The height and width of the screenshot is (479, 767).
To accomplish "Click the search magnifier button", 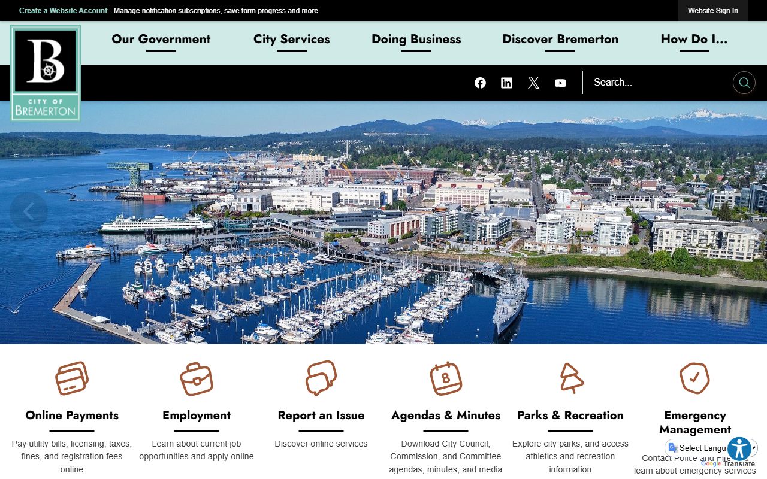I will (744, 83).
